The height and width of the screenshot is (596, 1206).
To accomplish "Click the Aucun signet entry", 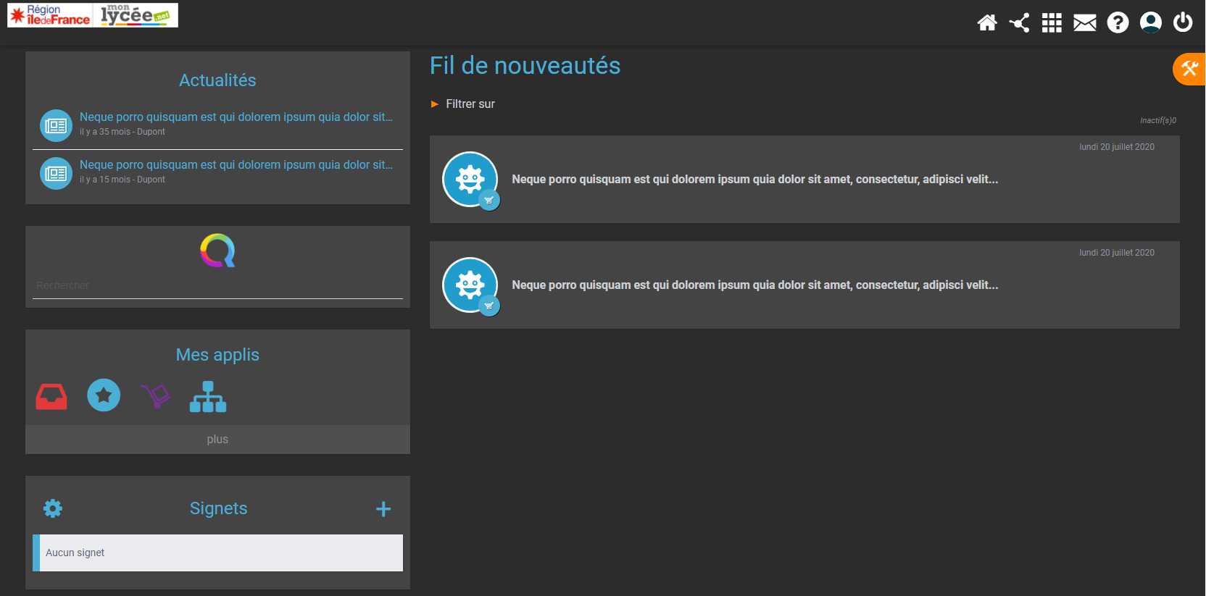I will (x=217, y=553).
